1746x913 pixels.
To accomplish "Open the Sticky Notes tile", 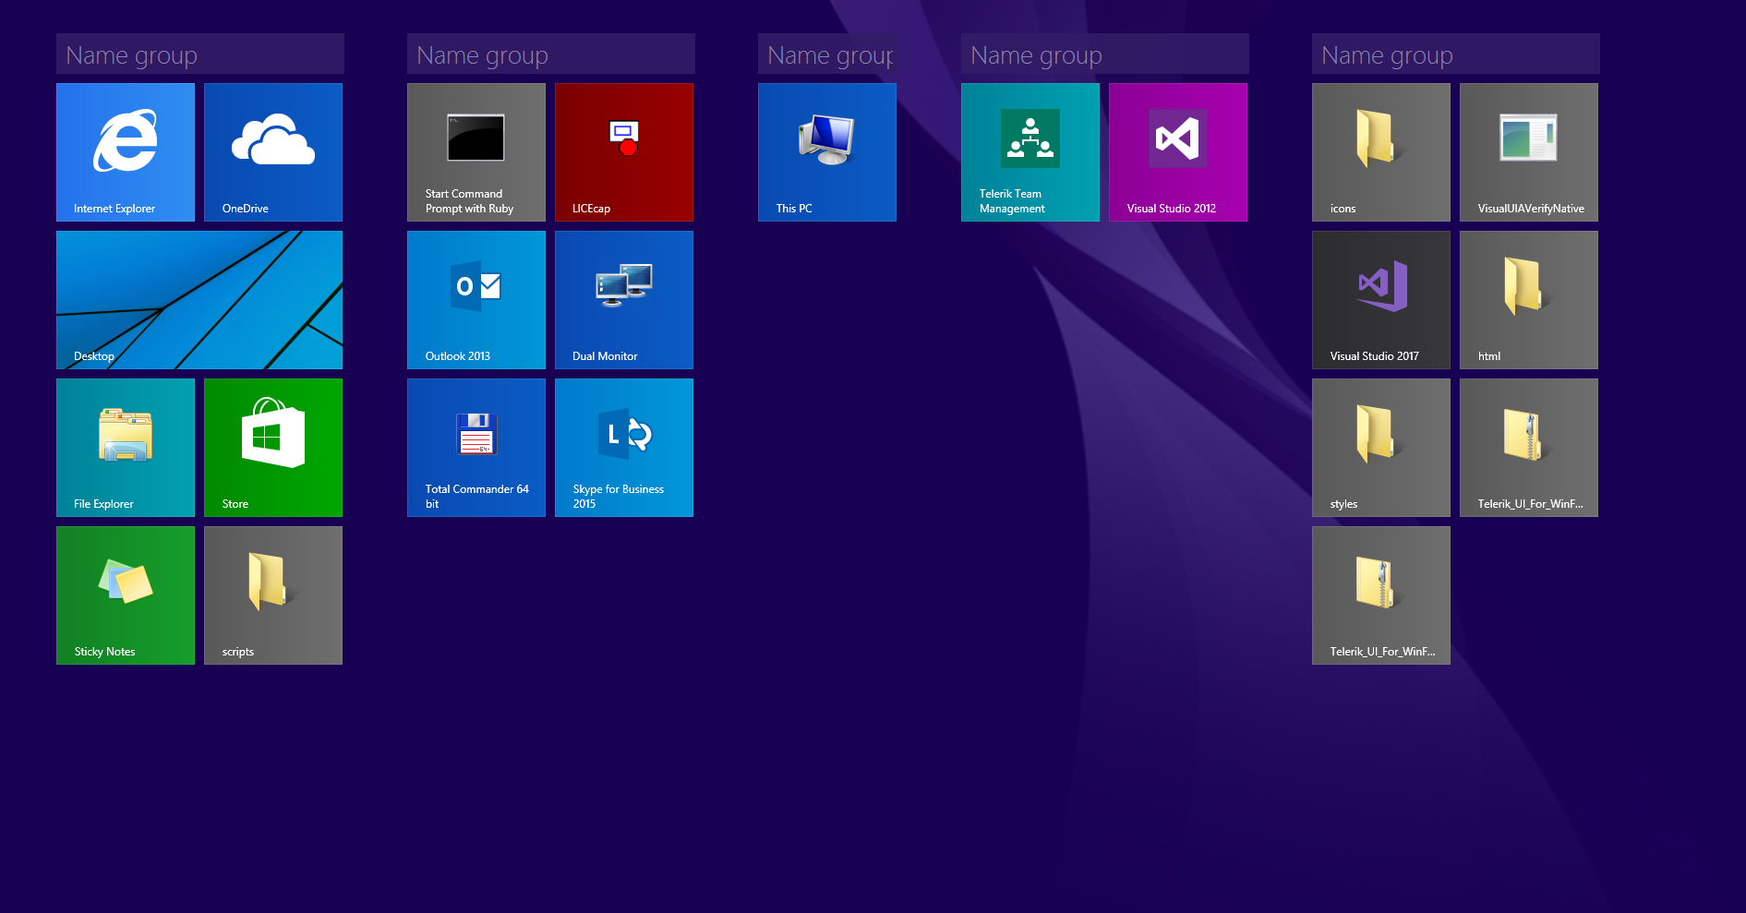I will (x=126, y=595).
